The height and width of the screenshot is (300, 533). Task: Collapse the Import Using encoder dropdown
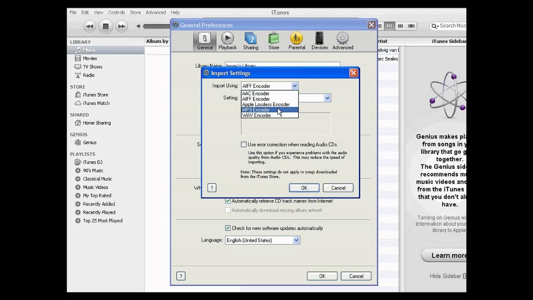coord(294,86)
